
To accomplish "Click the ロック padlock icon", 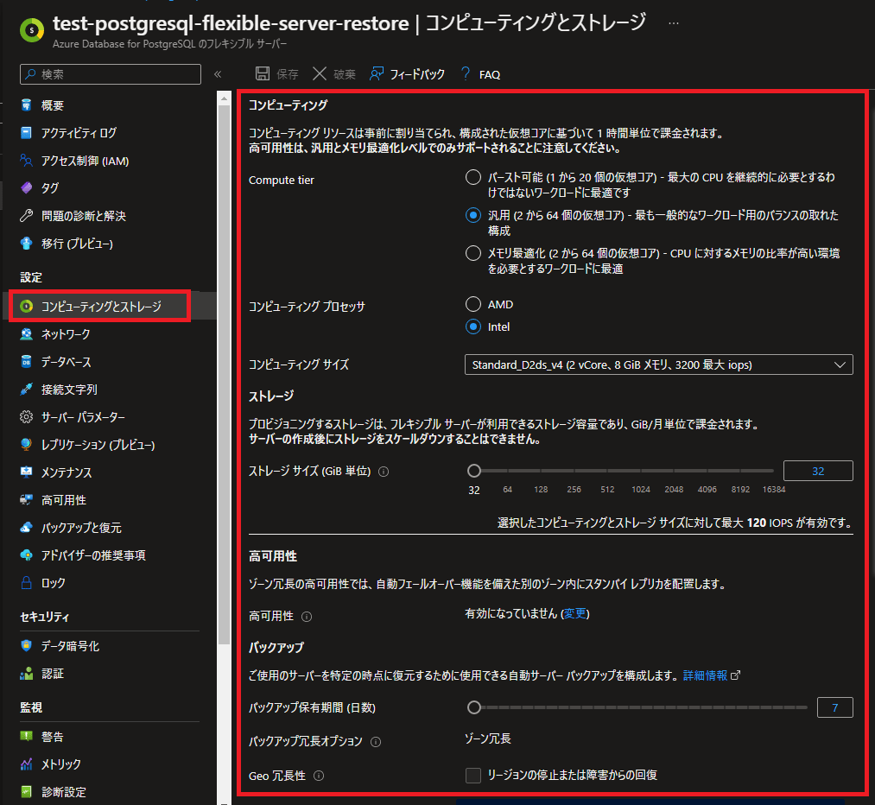I will [x=26, y=583].
